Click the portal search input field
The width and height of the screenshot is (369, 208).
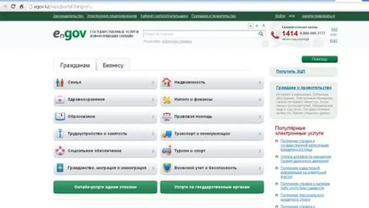coord(201,34)
